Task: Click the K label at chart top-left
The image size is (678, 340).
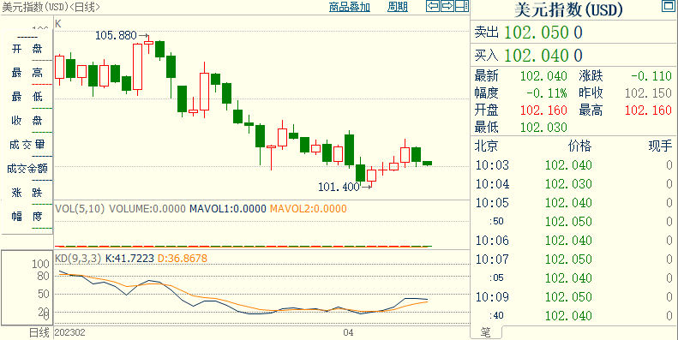Action: click(58, 24)
